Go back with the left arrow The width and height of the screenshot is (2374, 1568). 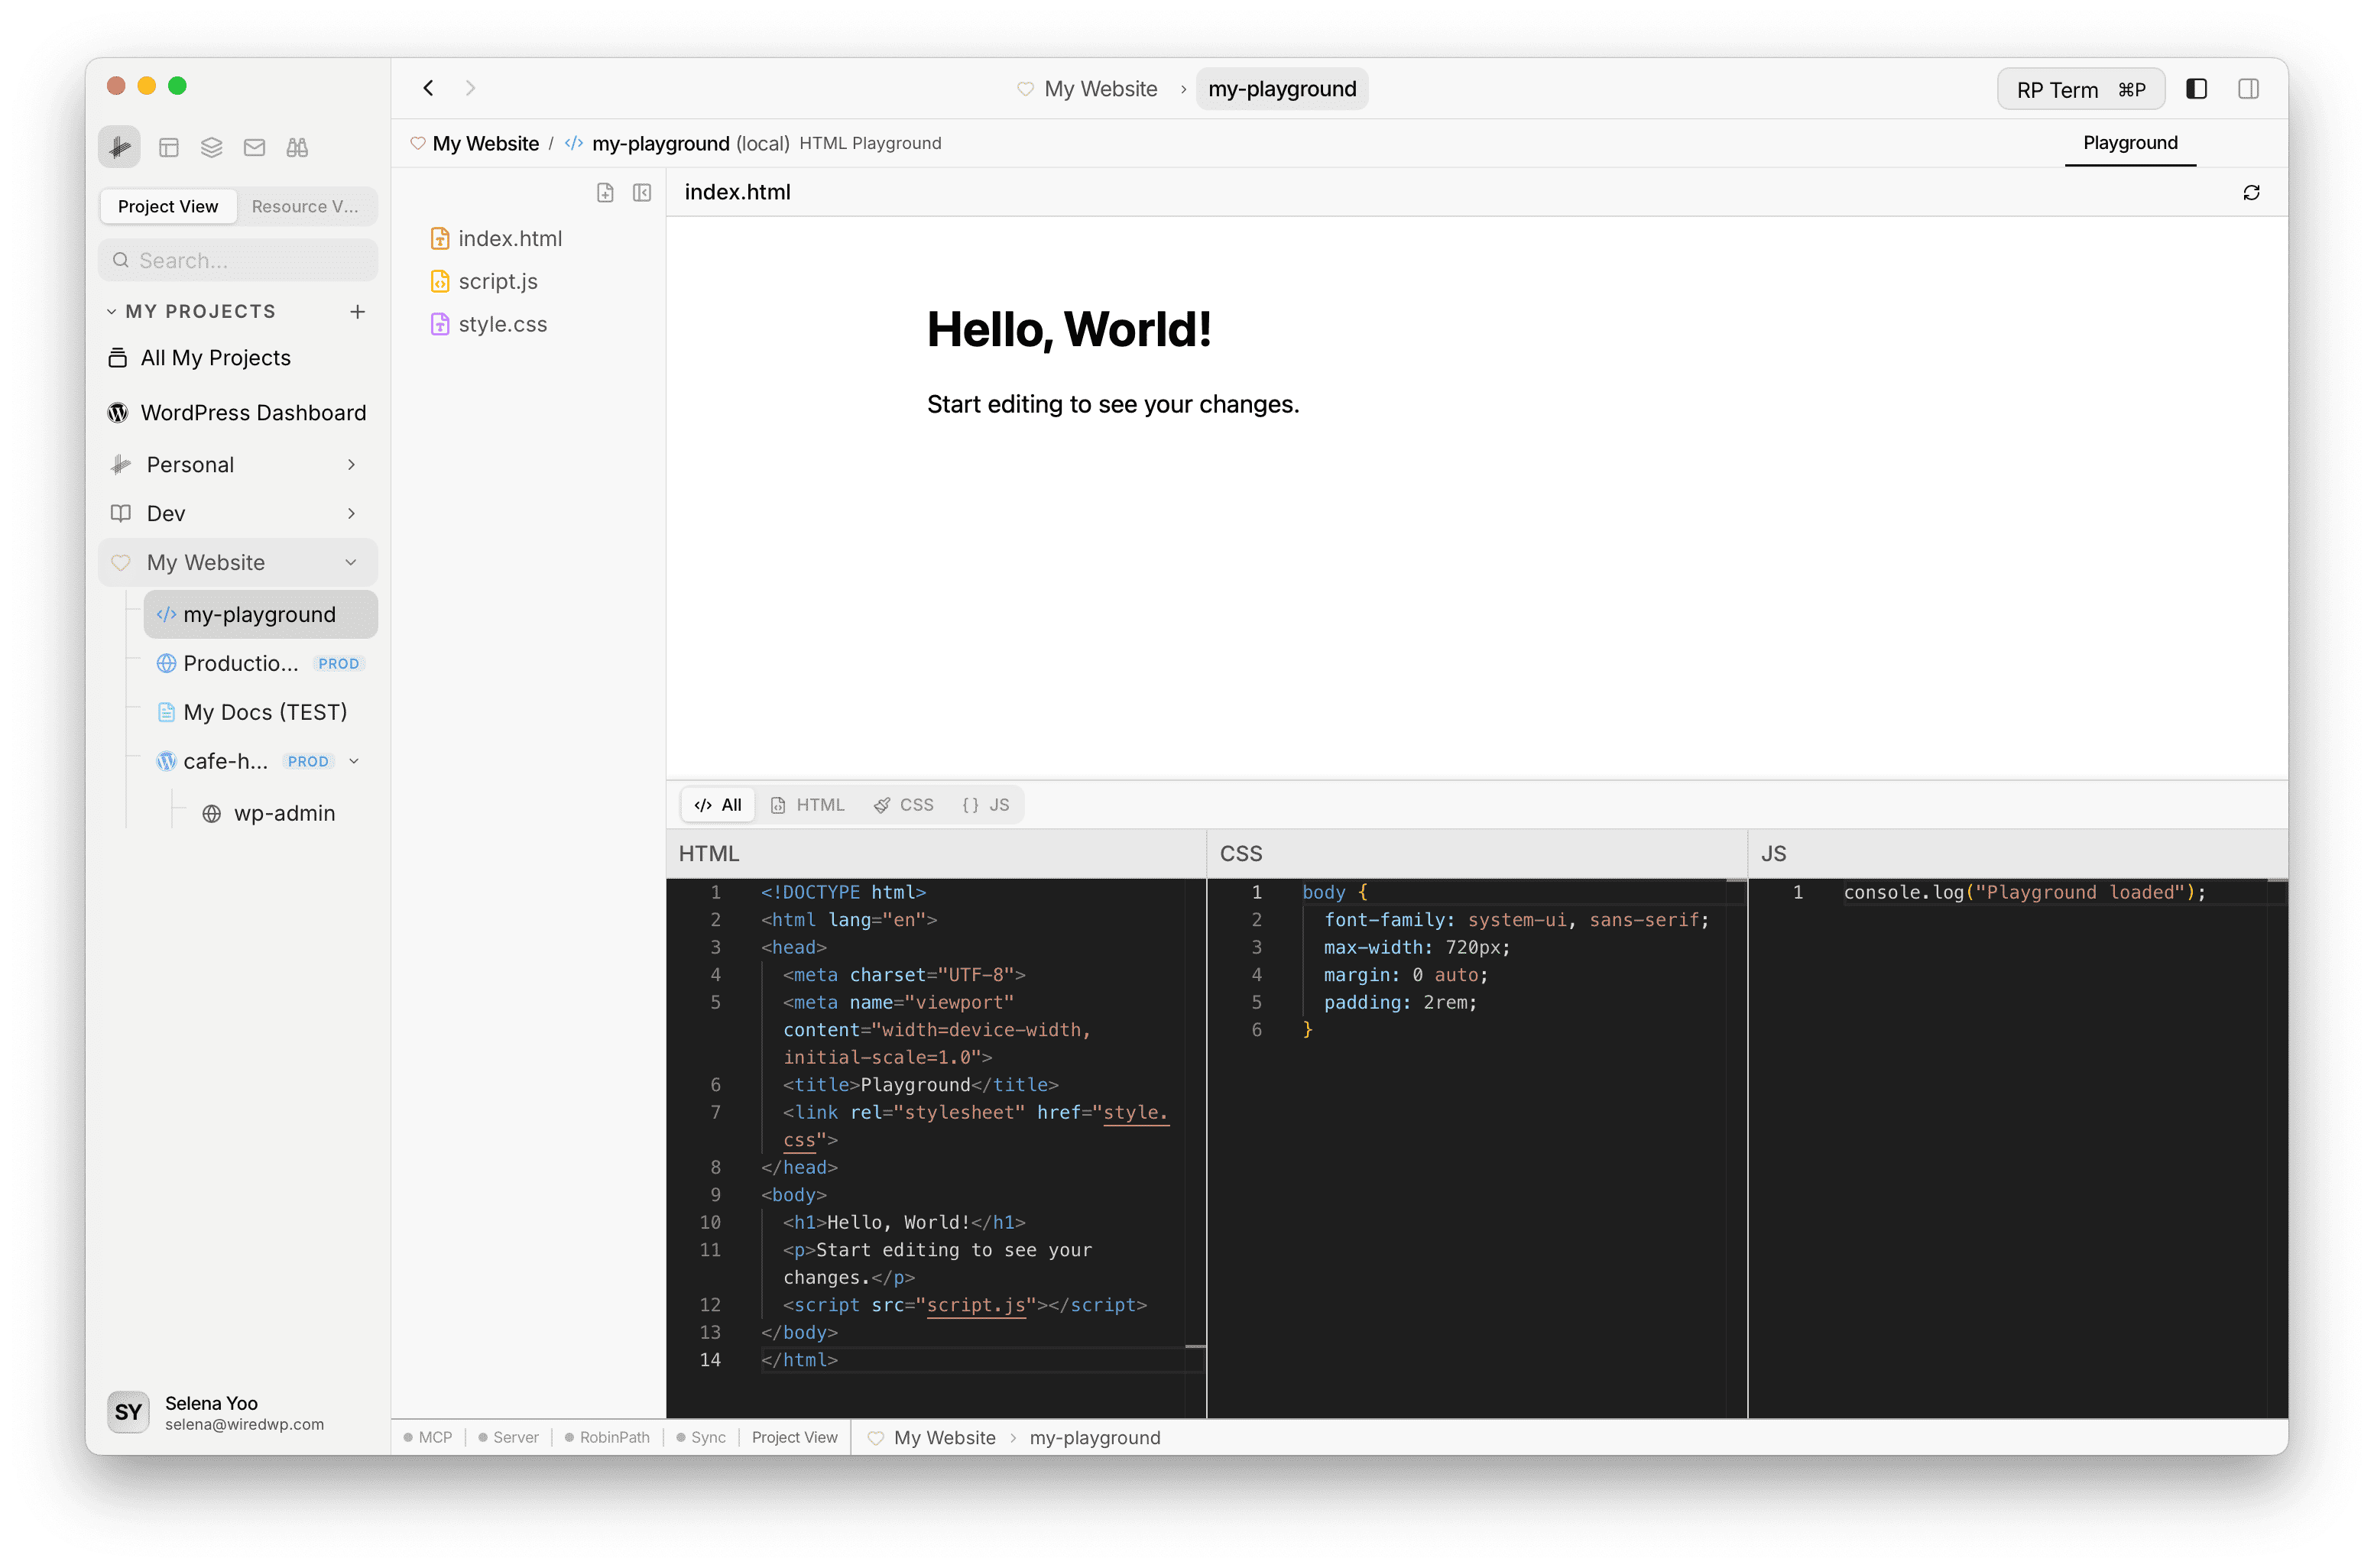[x=428, y=88]
